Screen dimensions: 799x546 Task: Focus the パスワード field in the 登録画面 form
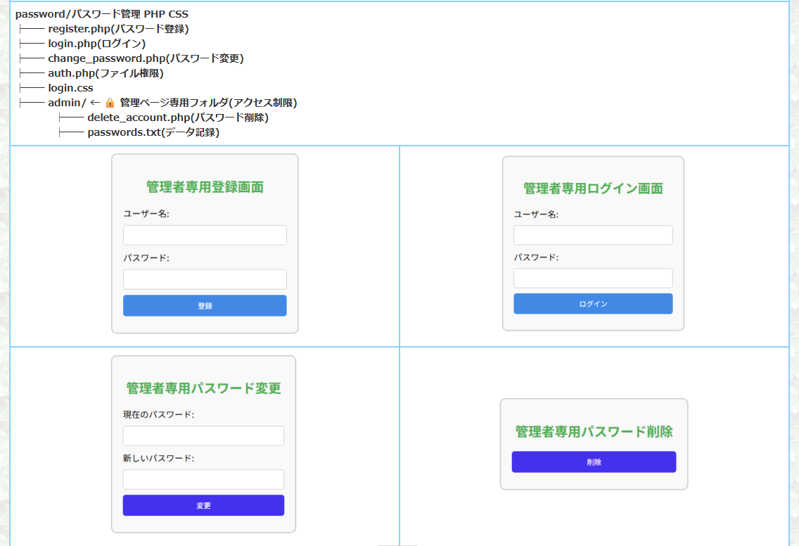pyautogui.click(x=205, y=279)
